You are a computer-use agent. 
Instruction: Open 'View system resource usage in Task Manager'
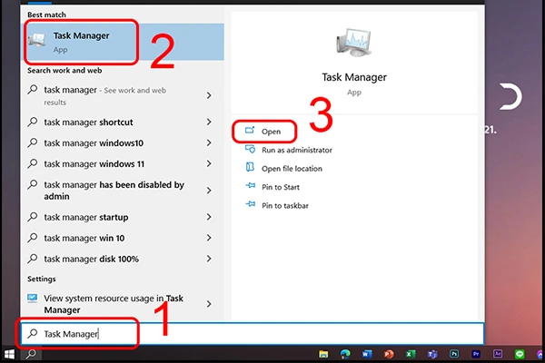point(122,304)
